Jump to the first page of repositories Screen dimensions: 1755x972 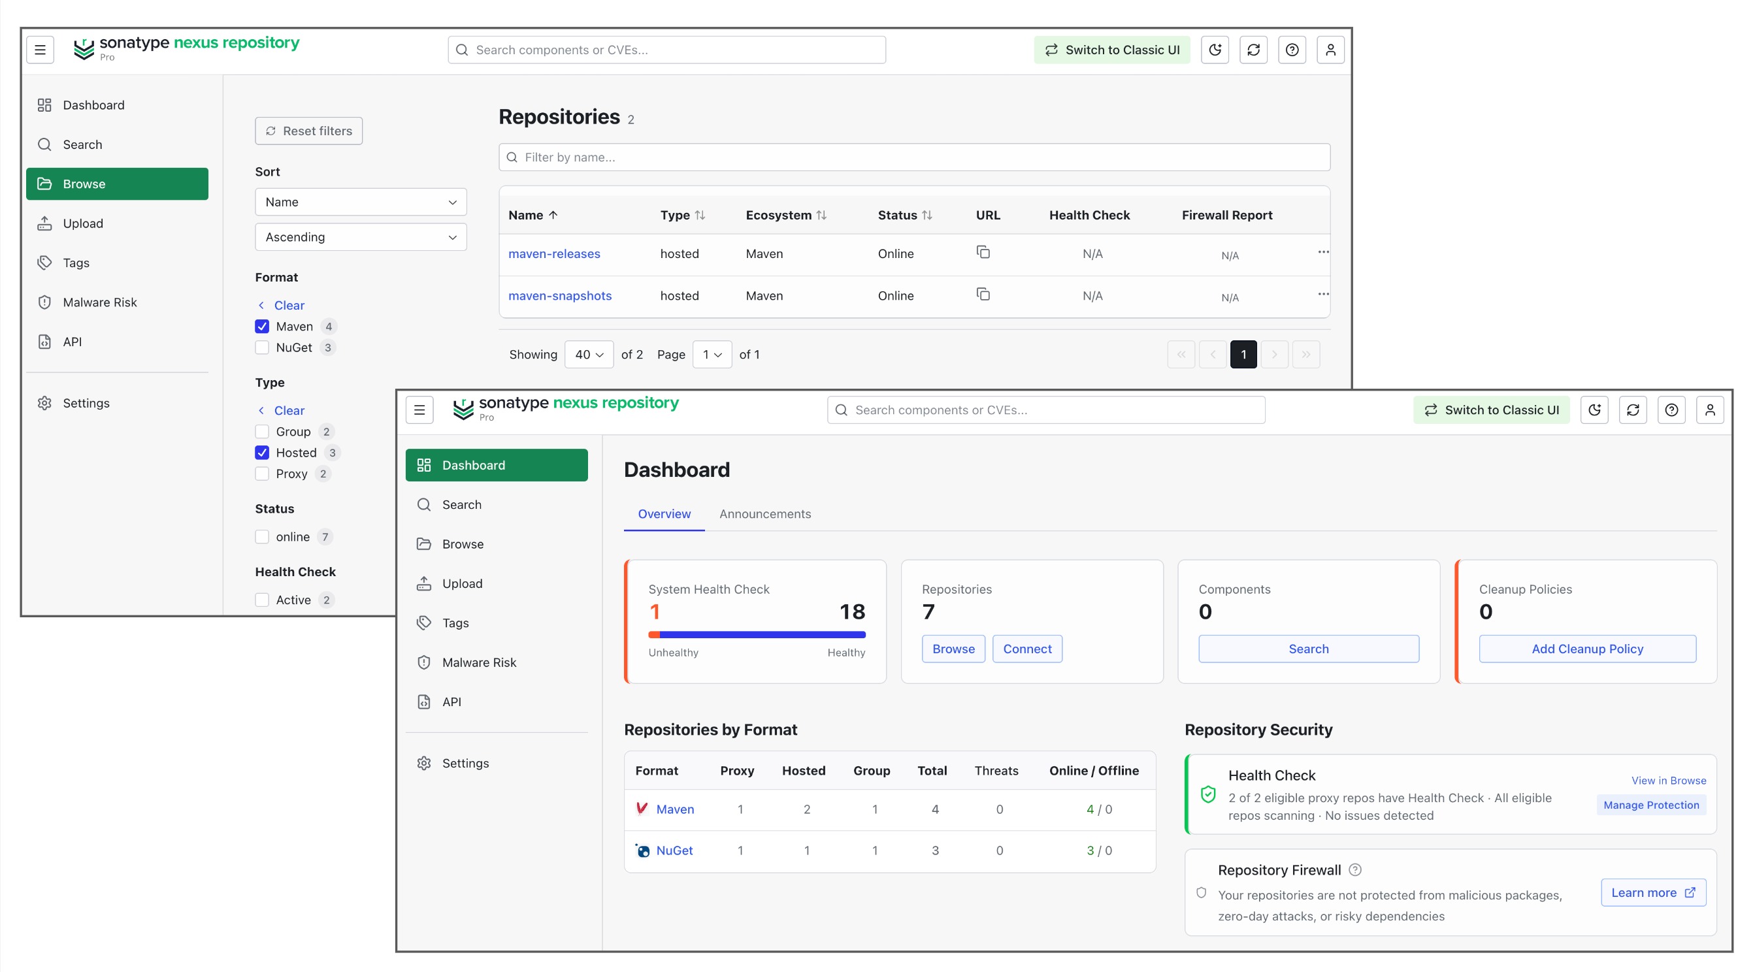coord(1181,354)
